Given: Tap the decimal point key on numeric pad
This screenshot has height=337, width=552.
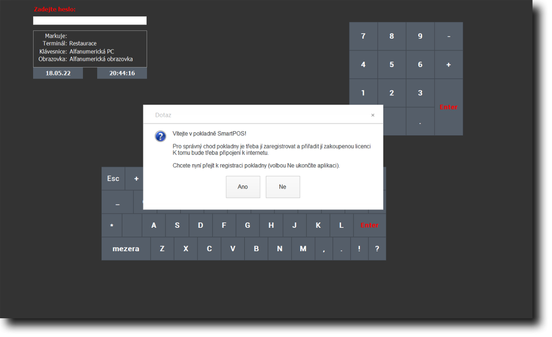Looking at the screenshot, I should [x=420, y=122].
